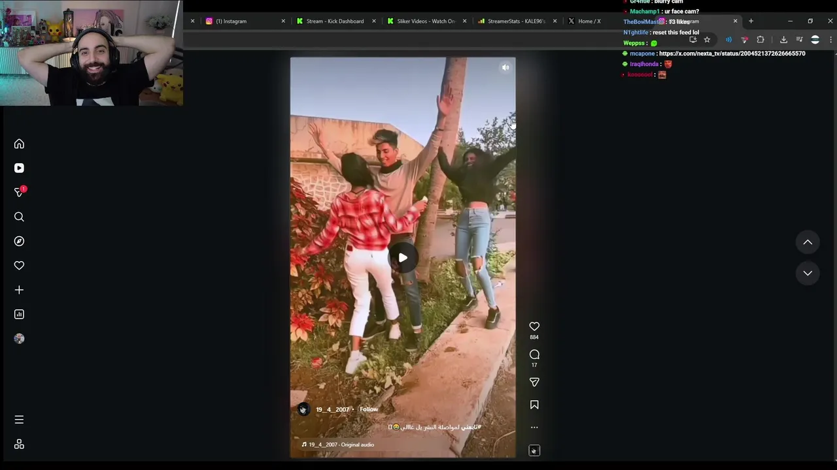Open the Reels icon in sidebar

pos(19,168)
